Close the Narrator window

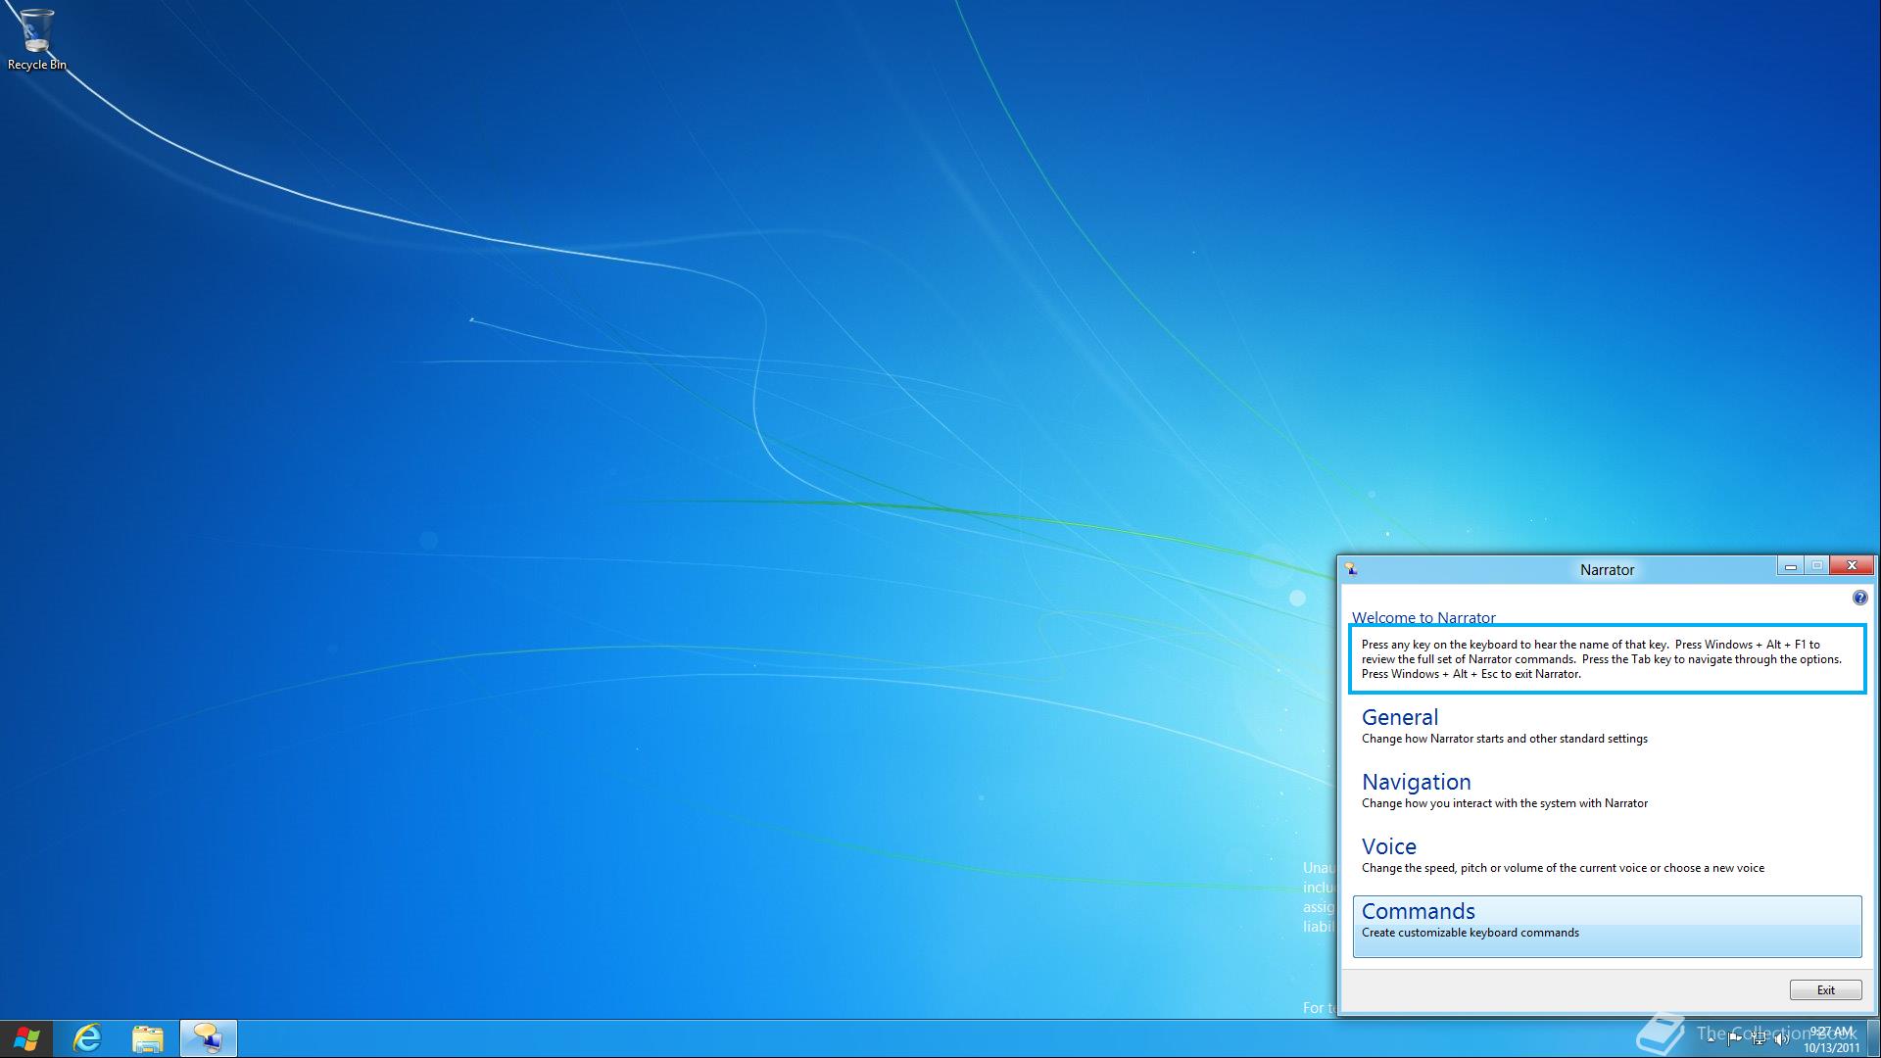[x=1852, y=565]
